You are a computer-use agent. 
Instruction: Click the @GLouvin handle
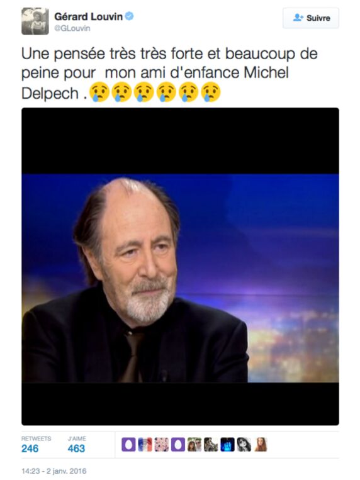pyautogui.click(x=72, y=28)
